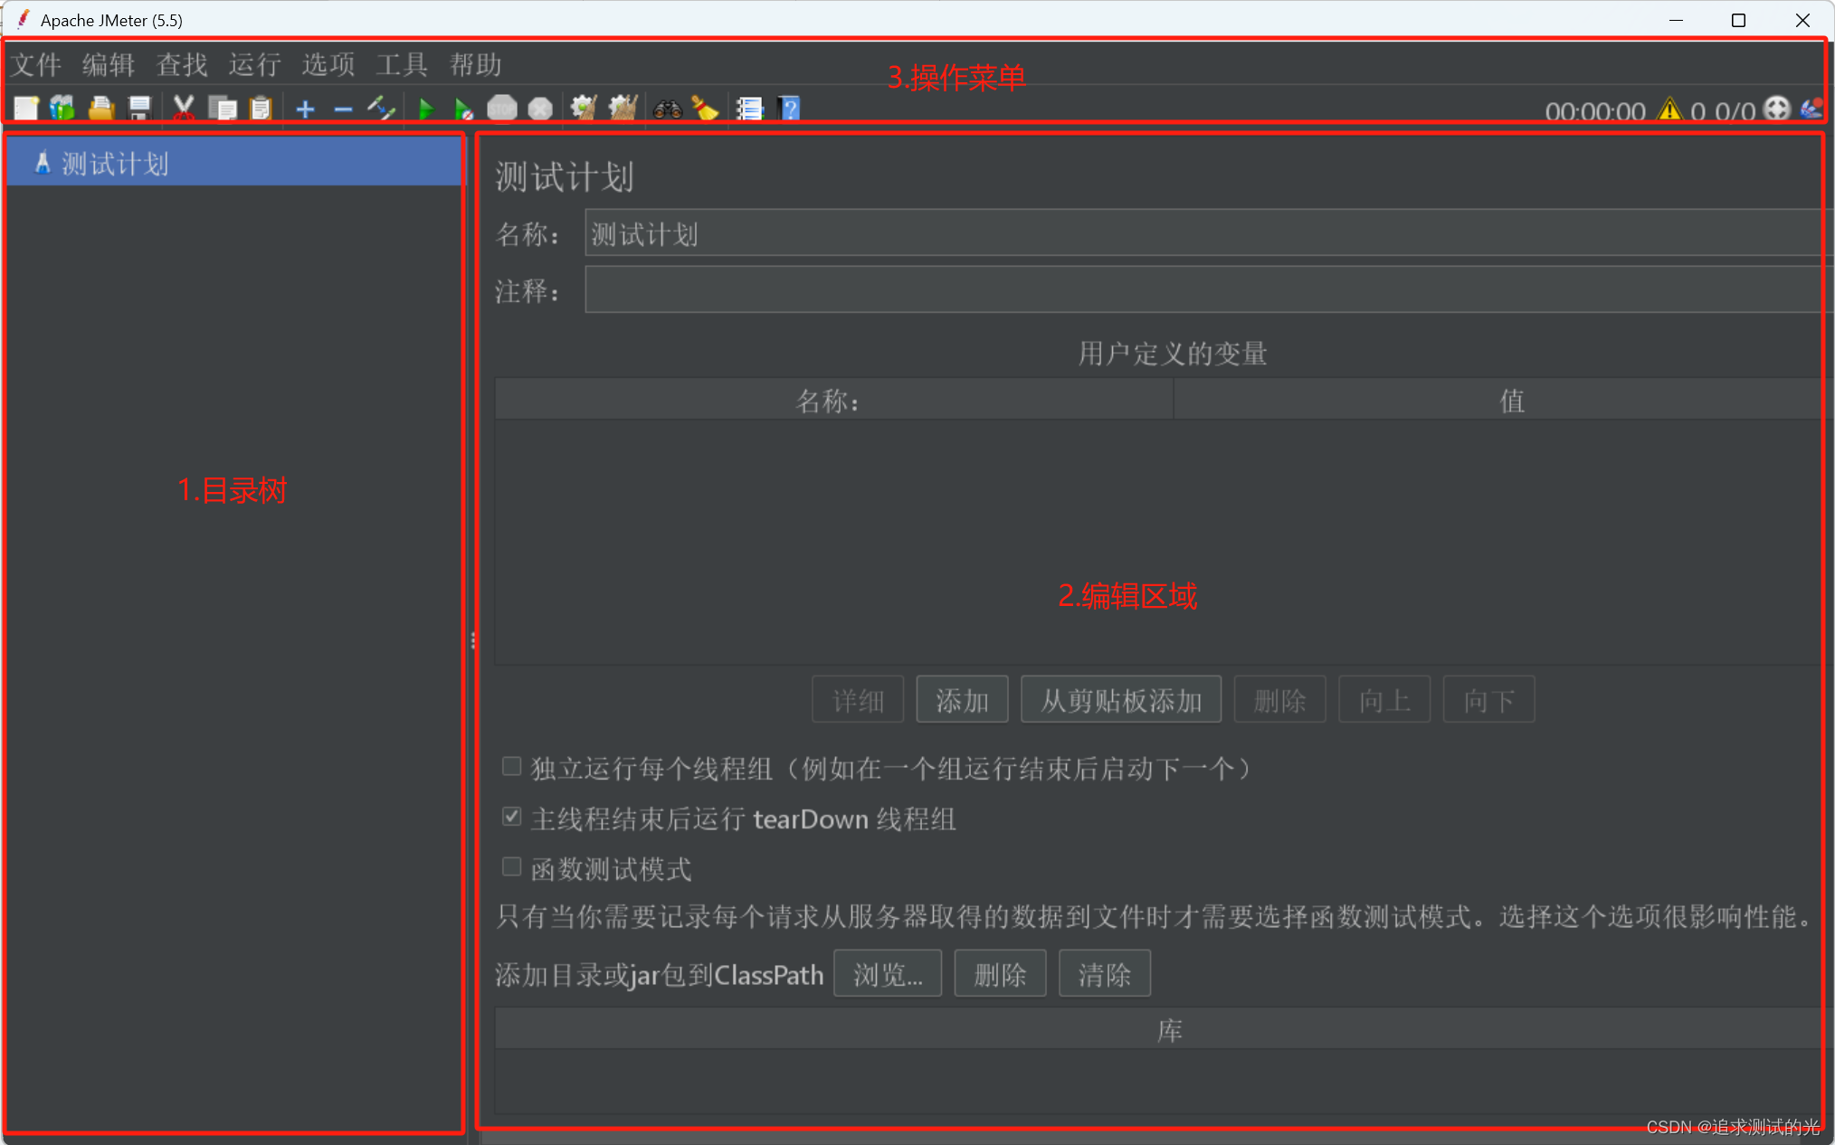Open the Templates icon in toolbar
1835x1145 pixels.
point(62,109)
